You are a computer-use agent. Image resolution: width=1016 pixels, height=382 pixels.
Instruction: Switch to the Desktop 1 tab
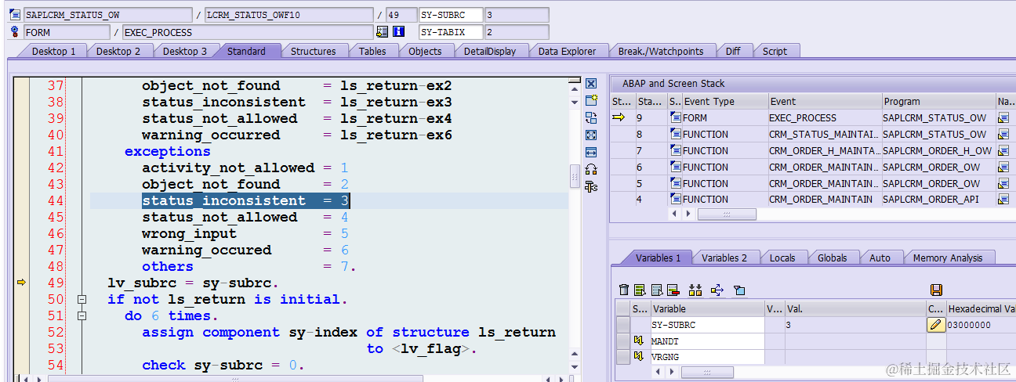(54, 51)
